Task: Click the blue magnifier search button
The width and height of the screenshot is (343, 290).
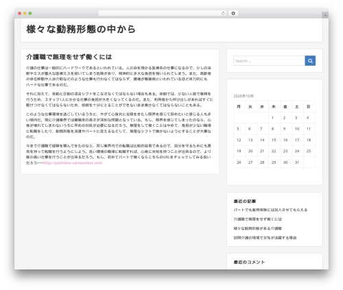Action: click(310, 61)
